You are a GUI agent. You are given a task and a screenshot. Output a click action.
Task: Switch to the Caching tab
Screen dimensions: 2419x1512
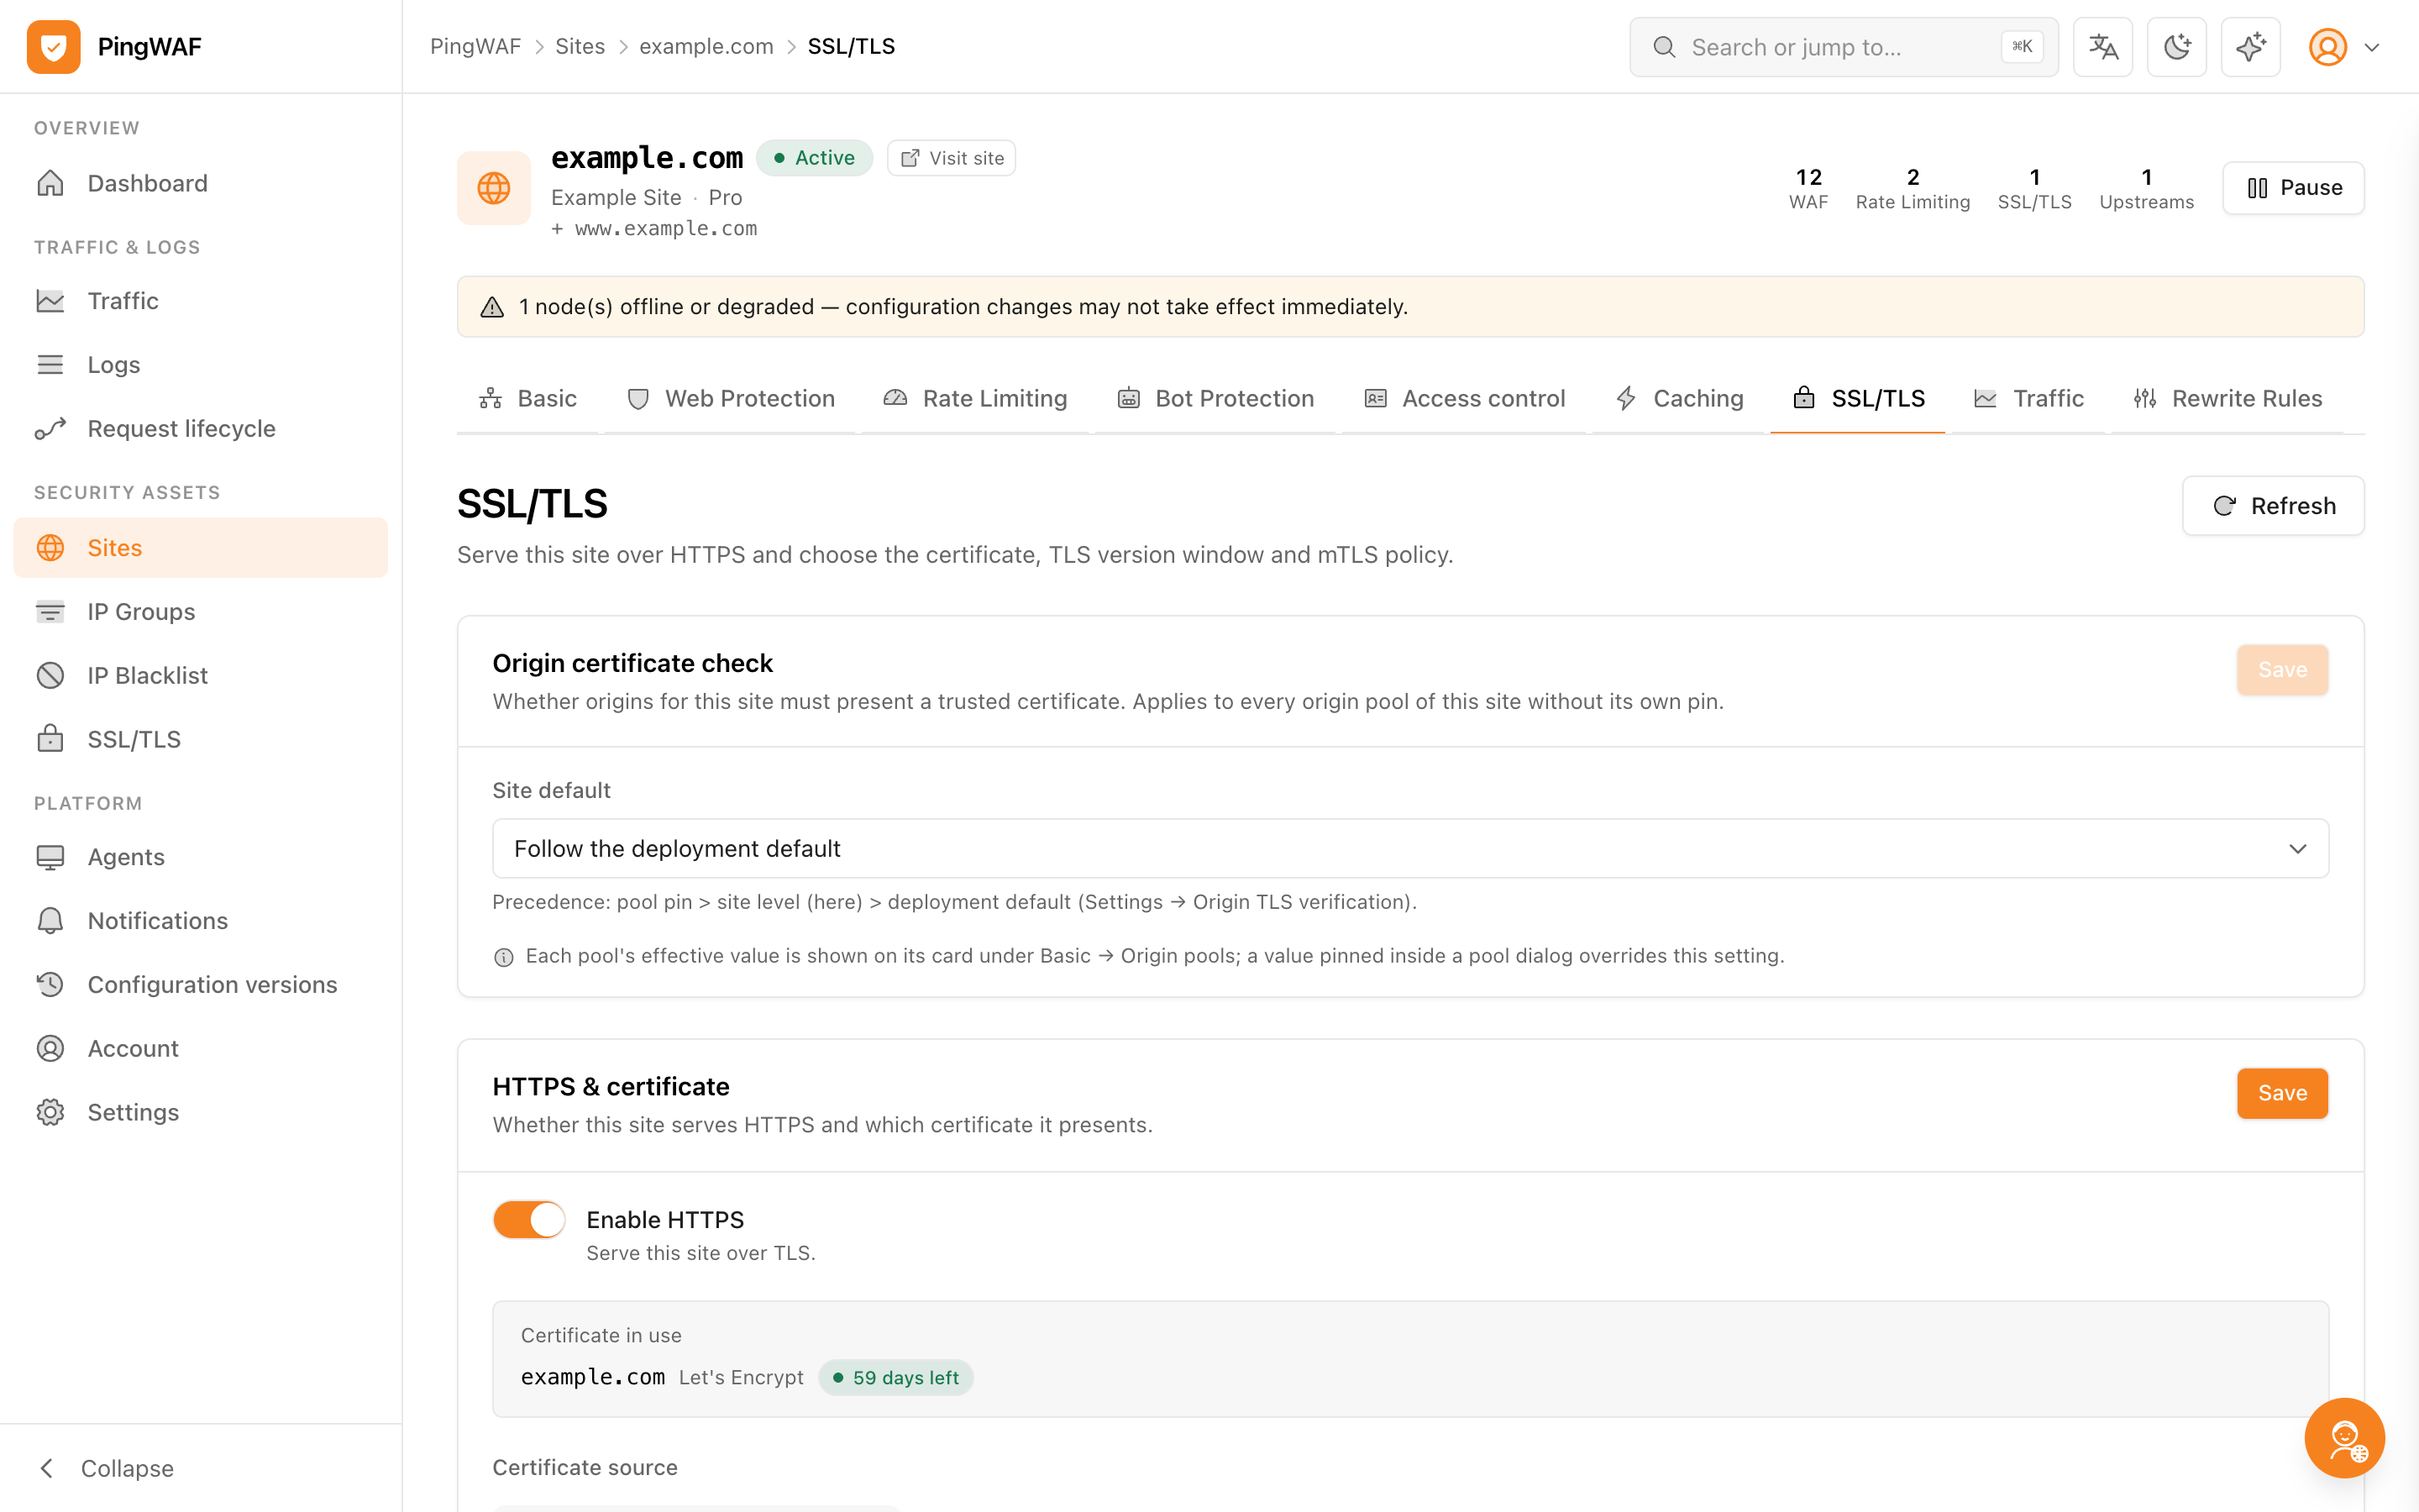pyautogui.click(x=1679, y=398)
